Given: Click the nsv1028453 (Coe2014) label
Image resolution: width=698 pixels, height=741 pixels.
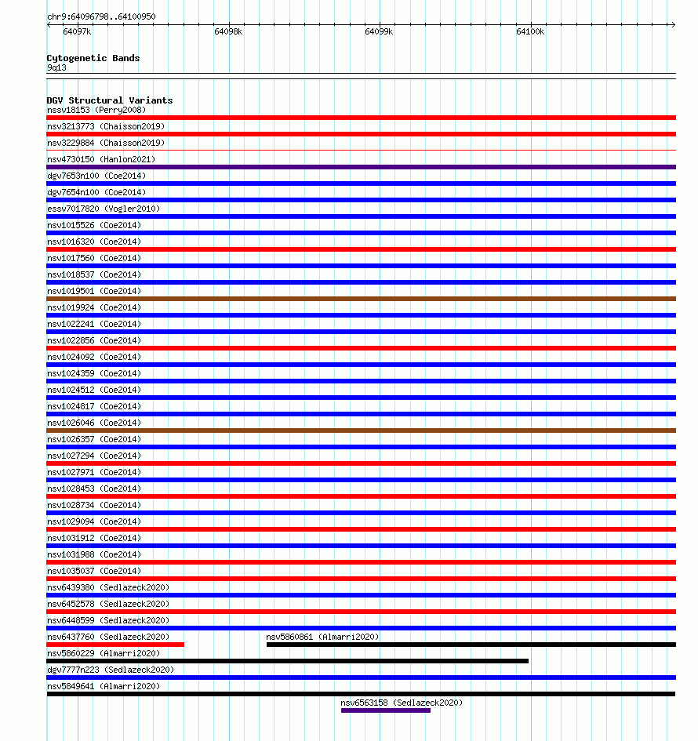Looking at the screenshot, I should point(94,489).
